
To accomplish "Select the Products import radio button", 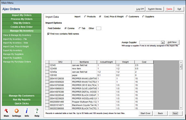I will click(x=85, y=17).
